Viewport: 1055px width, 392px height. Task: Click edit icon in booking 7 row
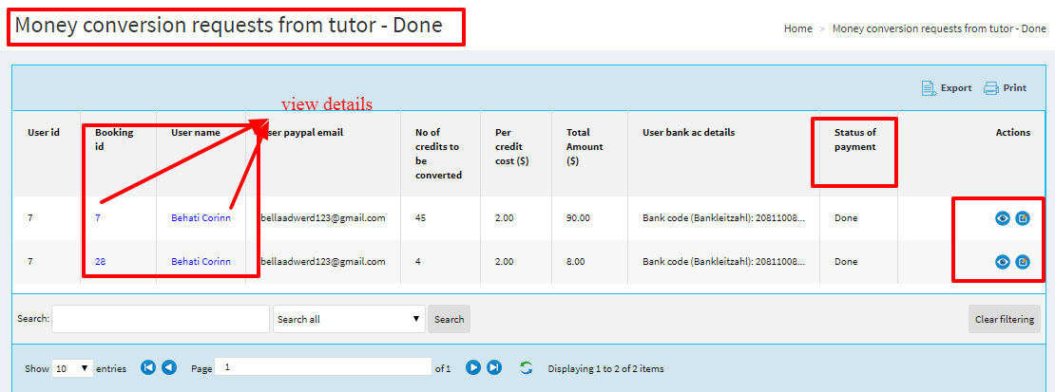1023,218
